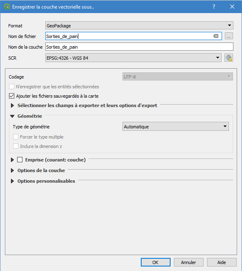Edit the Nom de la couche field

tap(139, 47)
